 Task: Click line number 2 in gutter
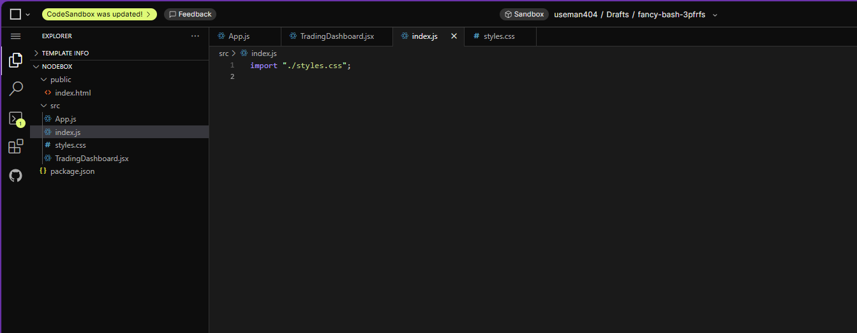(x=232, y=76)
